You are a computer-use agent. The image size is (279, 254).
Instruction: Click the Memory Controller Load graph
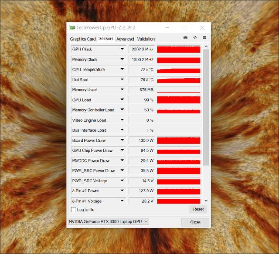pos(178,110)
